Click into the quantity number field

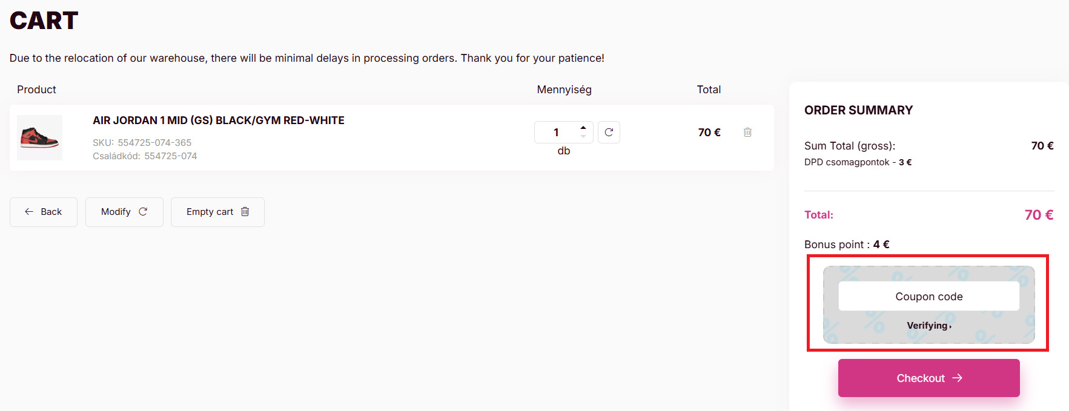point(556,132)
